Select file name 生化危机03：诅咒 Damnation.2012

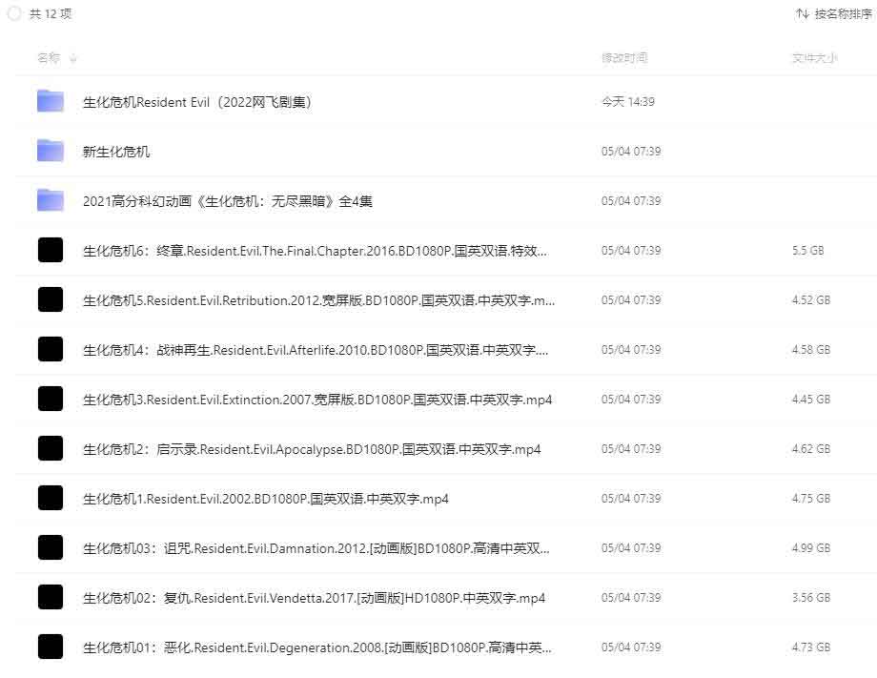[x=316, y=548]
